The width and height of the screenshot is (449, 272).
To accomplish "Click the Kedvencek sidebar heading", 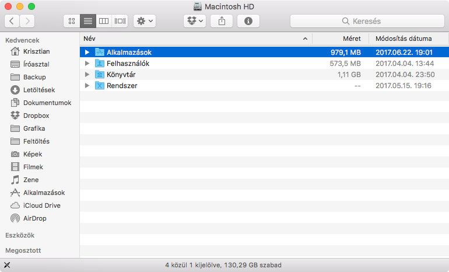I will pyautogui.click(x=22, y=40).
